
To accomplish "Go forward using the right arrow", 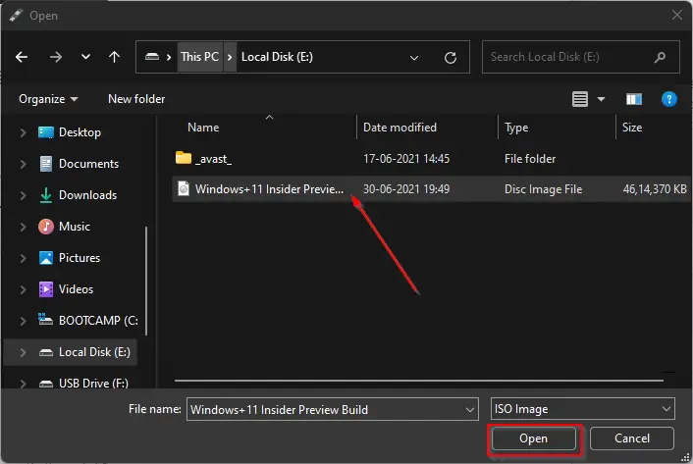I will click(56, 57).
